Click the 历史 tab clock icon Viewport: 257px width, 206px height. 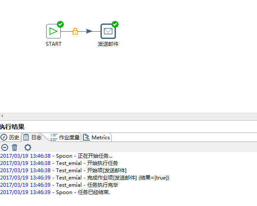(x=4, y=137)
